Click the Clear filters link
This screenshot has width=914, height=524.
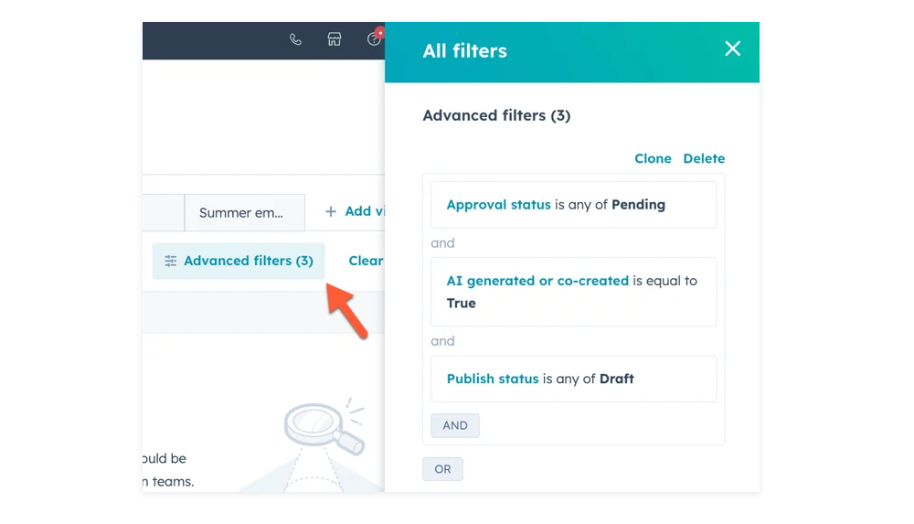[366, 261]
